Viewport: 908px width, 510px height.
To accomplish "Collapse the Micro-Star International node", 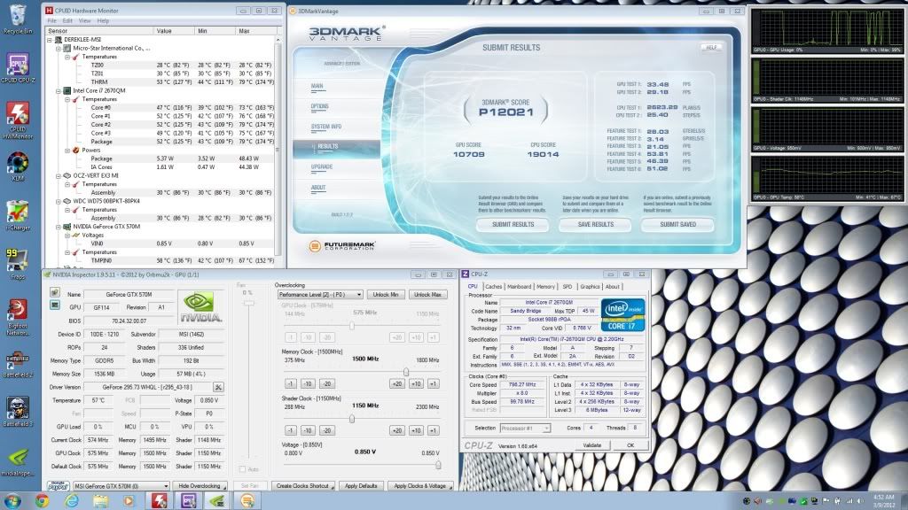I will (59, 49).
